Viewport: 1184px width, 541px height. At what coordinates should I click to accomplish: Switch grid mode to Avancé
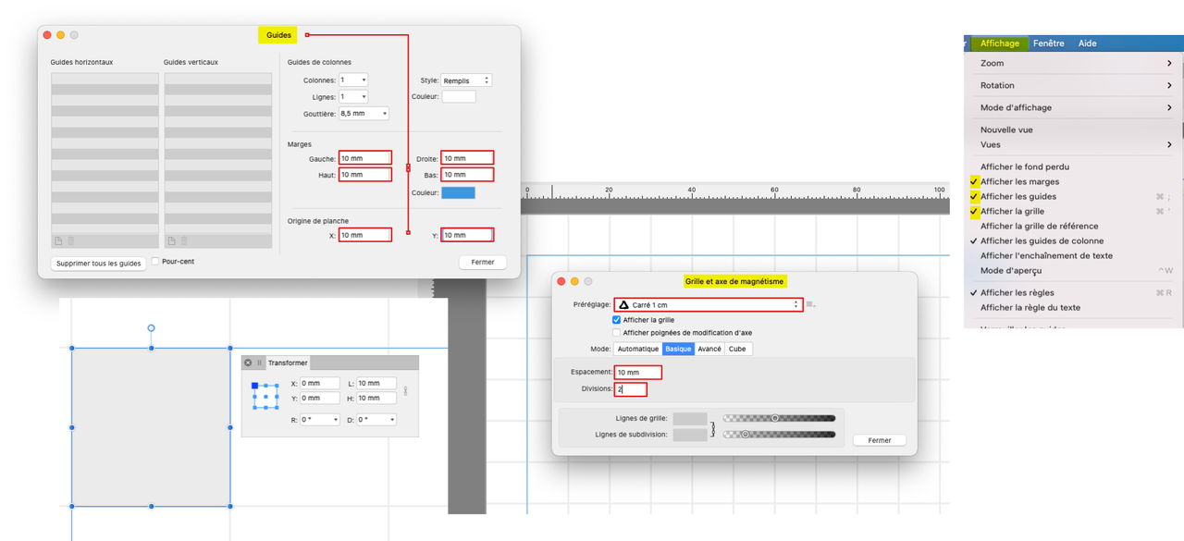click(x=709, y=349)
